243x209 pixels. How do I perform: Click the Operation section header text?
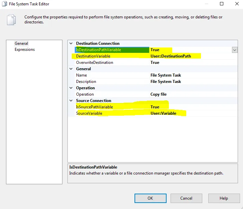85,88
